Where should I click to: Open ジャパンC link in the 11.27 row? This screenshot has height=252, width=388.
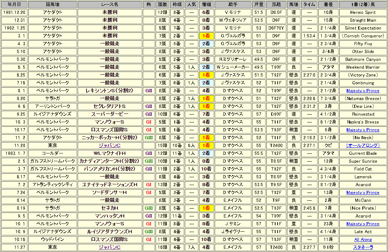tap(110, 247)
